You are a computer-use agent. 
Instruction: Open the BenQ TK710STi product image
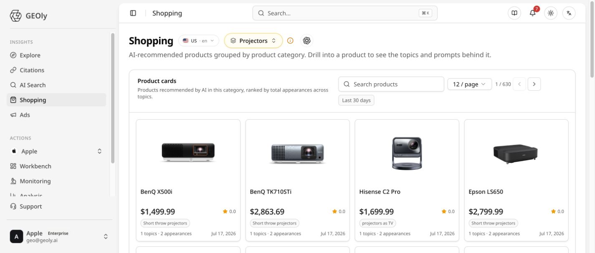click(x=298, y=153)
